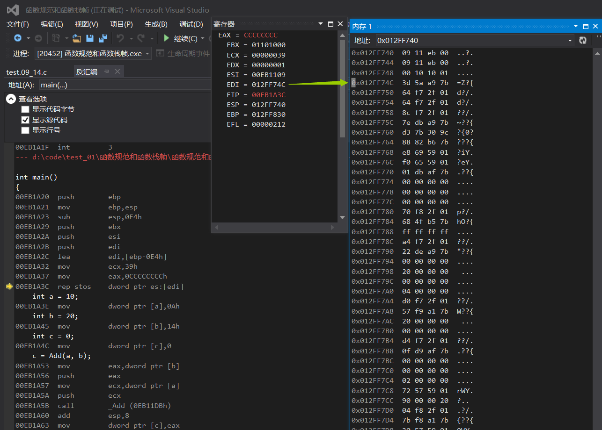Collapse the 查看选项 section
The height and width of the screenshot is (430, 602).
(11, 99)
